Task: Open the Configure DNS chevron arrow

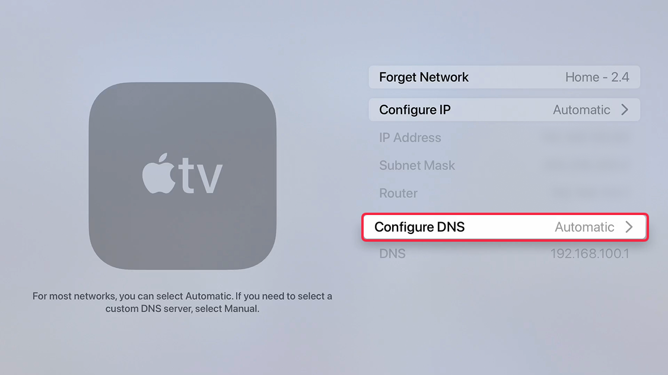Action: click(x=629, y=227)
